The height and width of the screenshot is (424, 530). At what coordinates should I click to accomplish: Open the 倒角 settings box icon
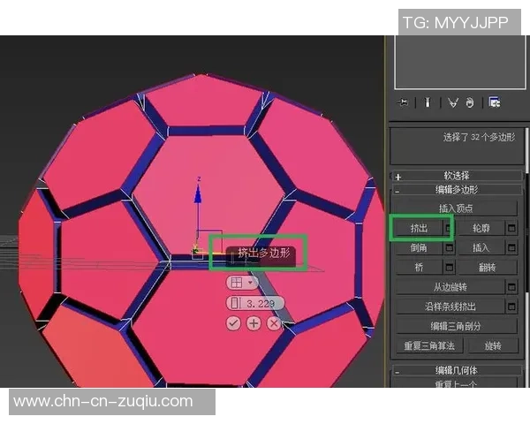pos(450,248)
